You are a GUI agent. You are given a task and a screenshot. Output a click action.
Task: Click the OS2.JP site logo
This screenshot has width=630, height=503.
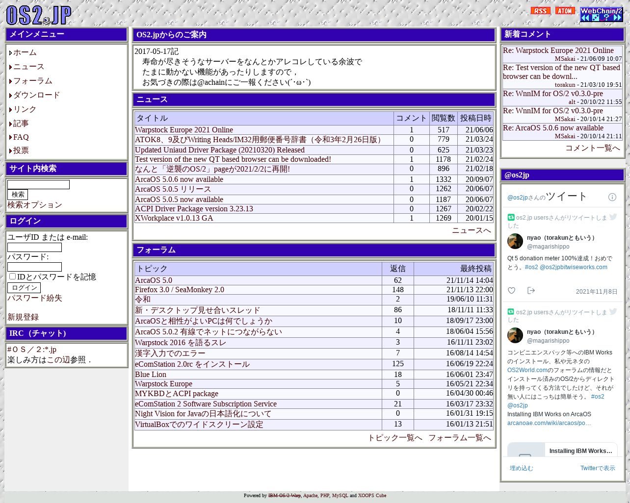(x=39, y=15)
